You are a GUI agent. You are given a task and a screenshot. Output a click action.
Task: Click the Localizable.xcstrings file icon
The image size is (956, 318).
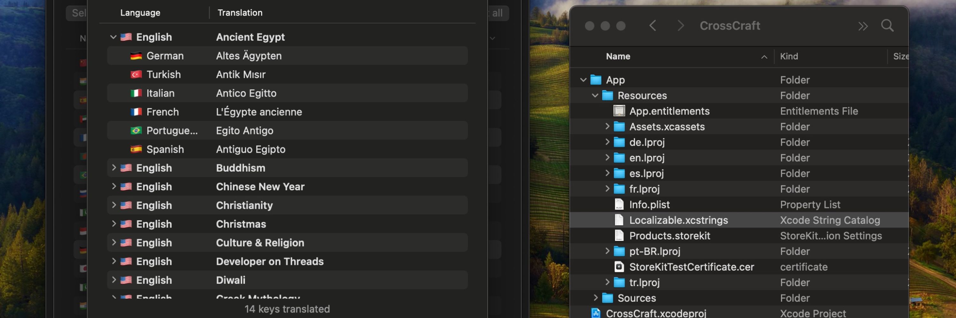click(619, 220)
